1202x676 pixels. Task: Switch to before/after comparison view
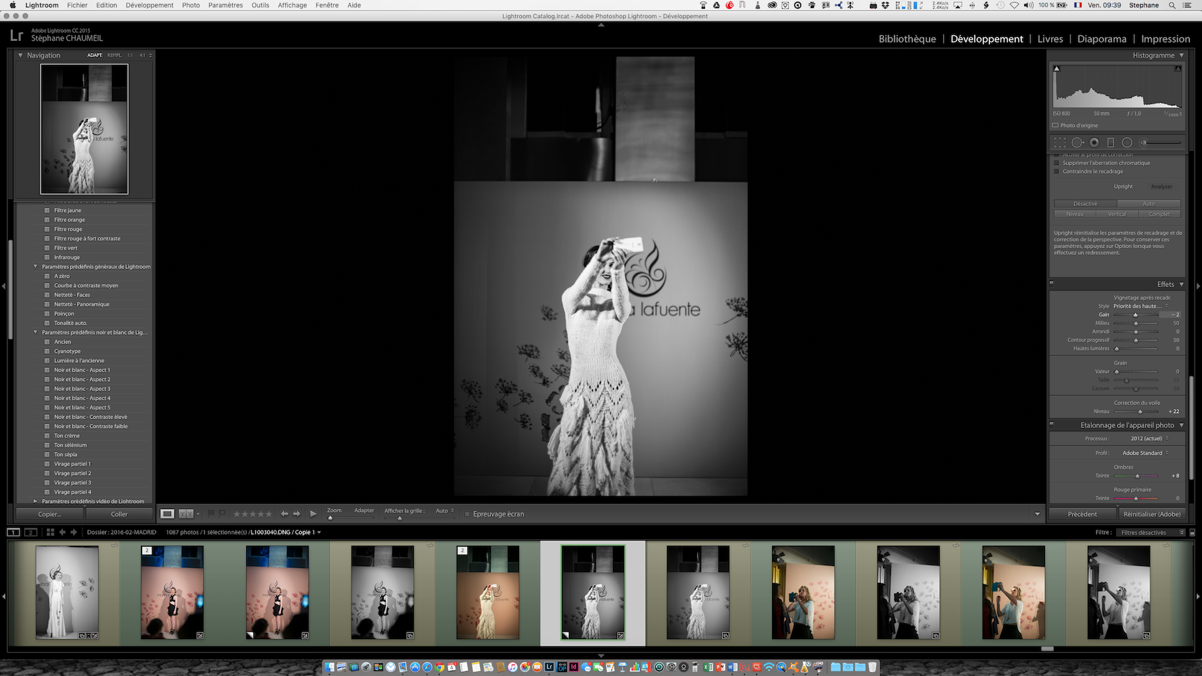point(186,514)
